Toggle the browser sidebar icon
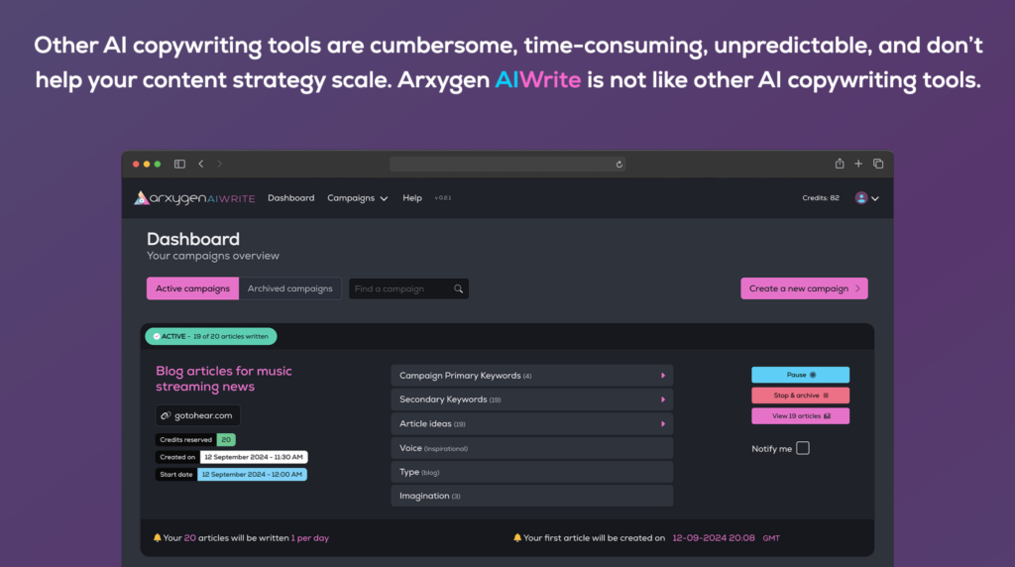This screenshot has height=567, width=1015. coord(180,164)
